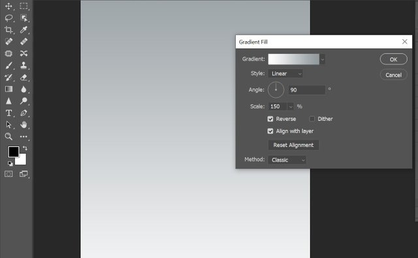Select the History Brush tool
This screenshot has width=418, height=258.
[x=8, y=77]
